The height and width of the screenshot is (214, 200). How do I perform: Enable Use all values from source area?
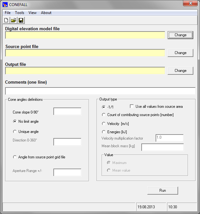click(132, 107)
